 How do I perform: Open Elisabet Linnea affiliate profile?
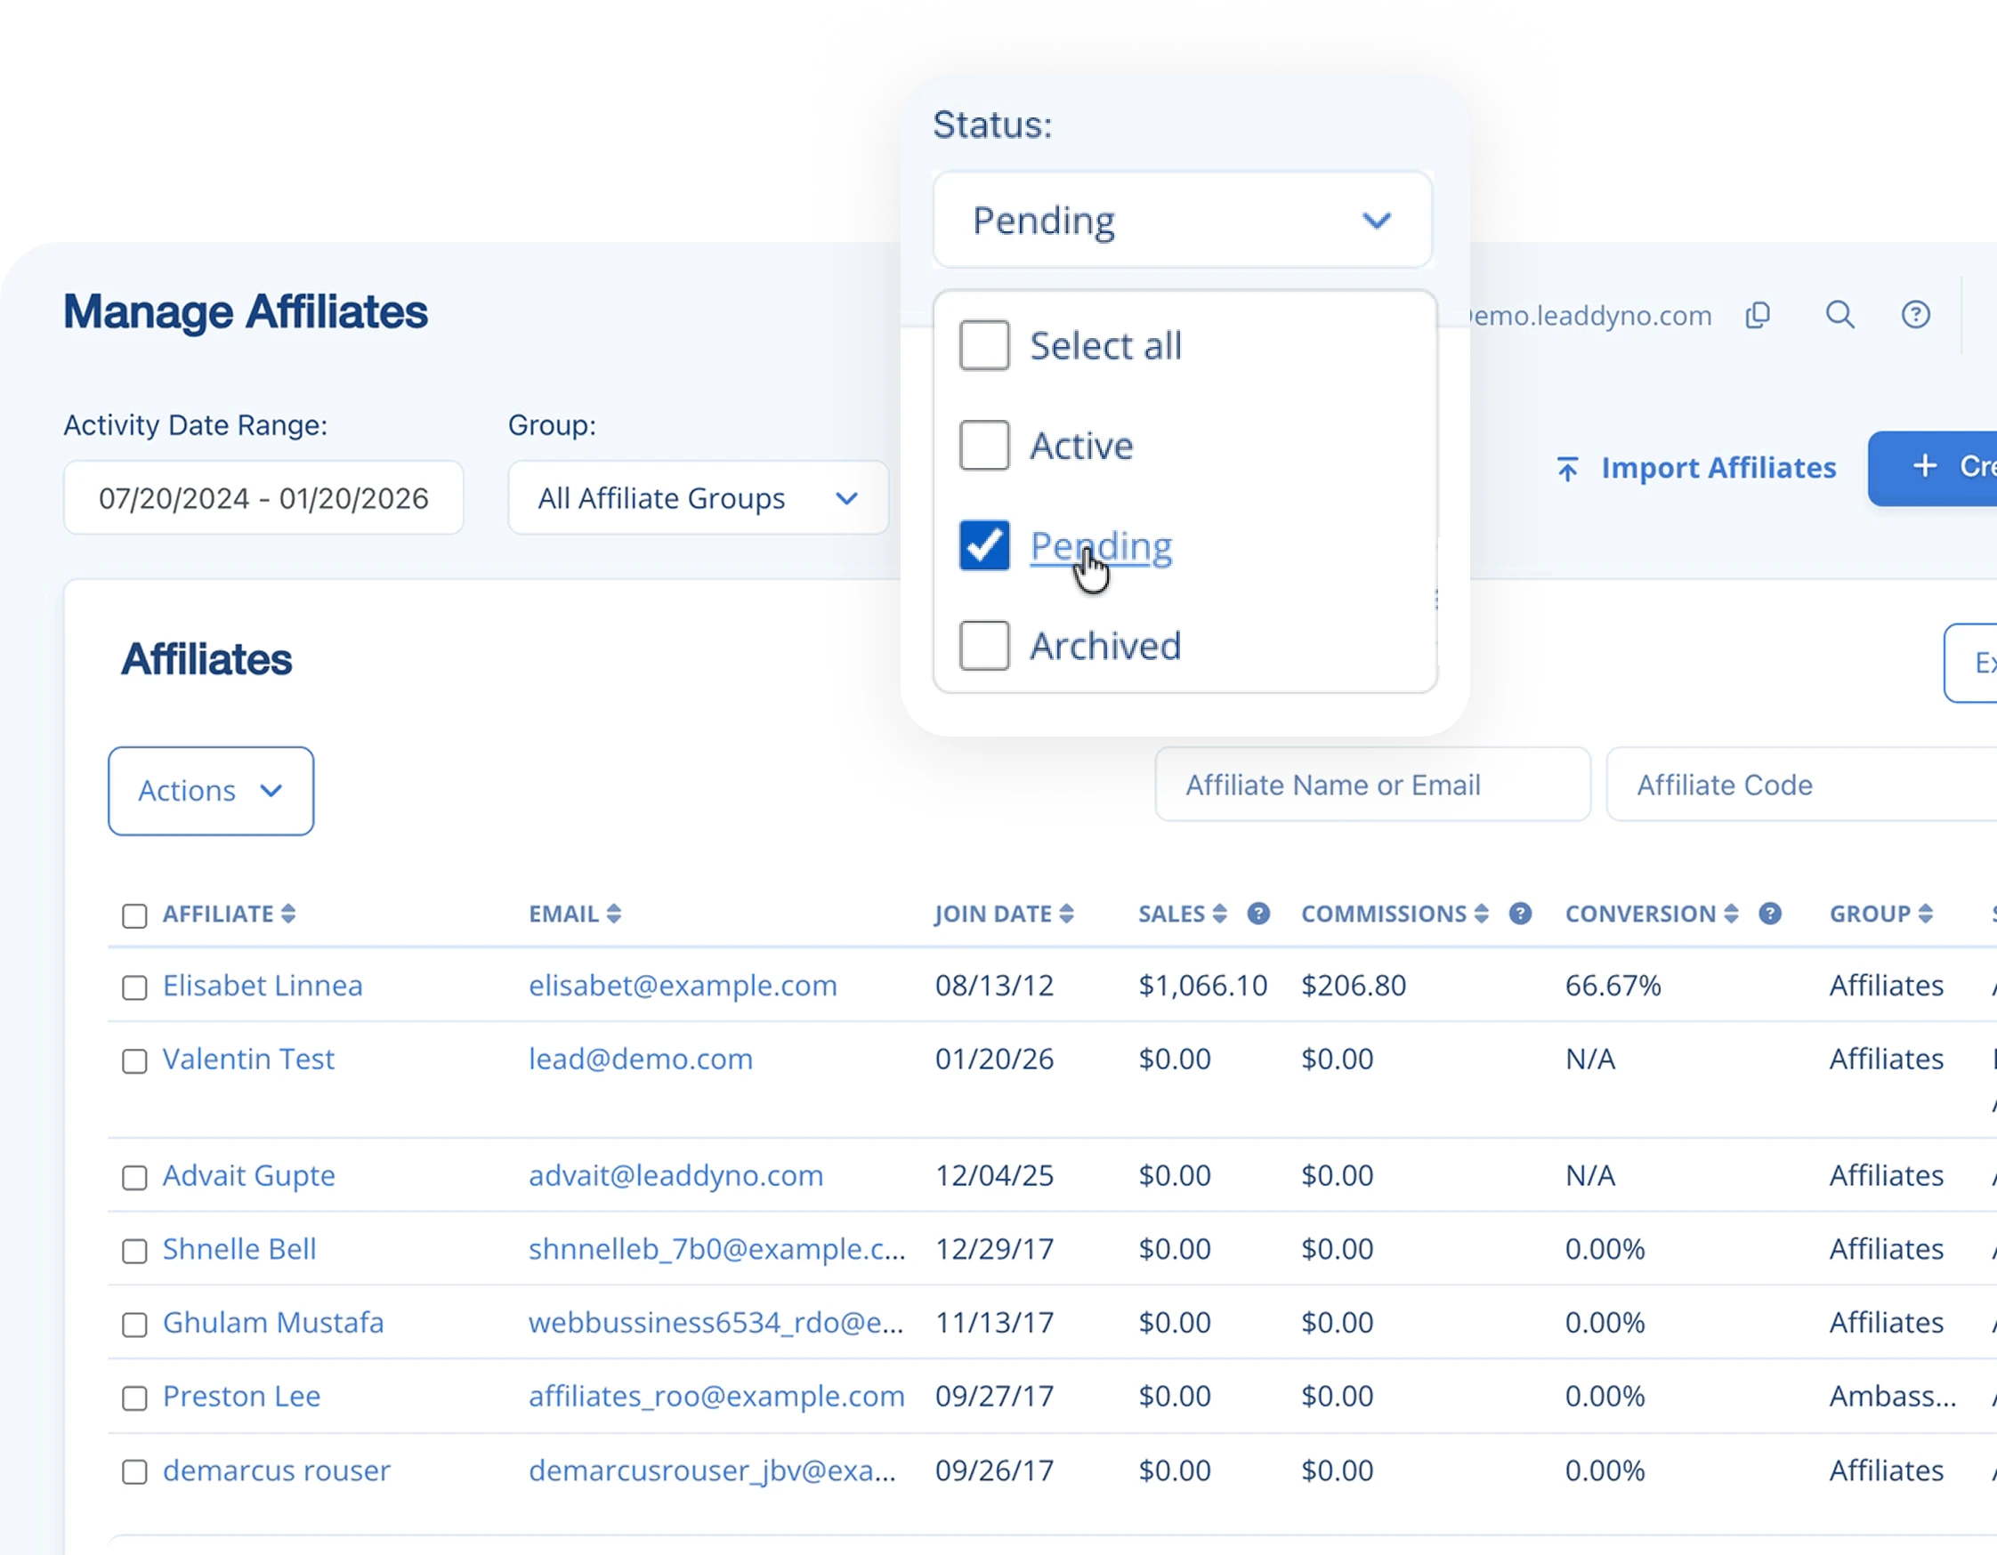(263, 986)
